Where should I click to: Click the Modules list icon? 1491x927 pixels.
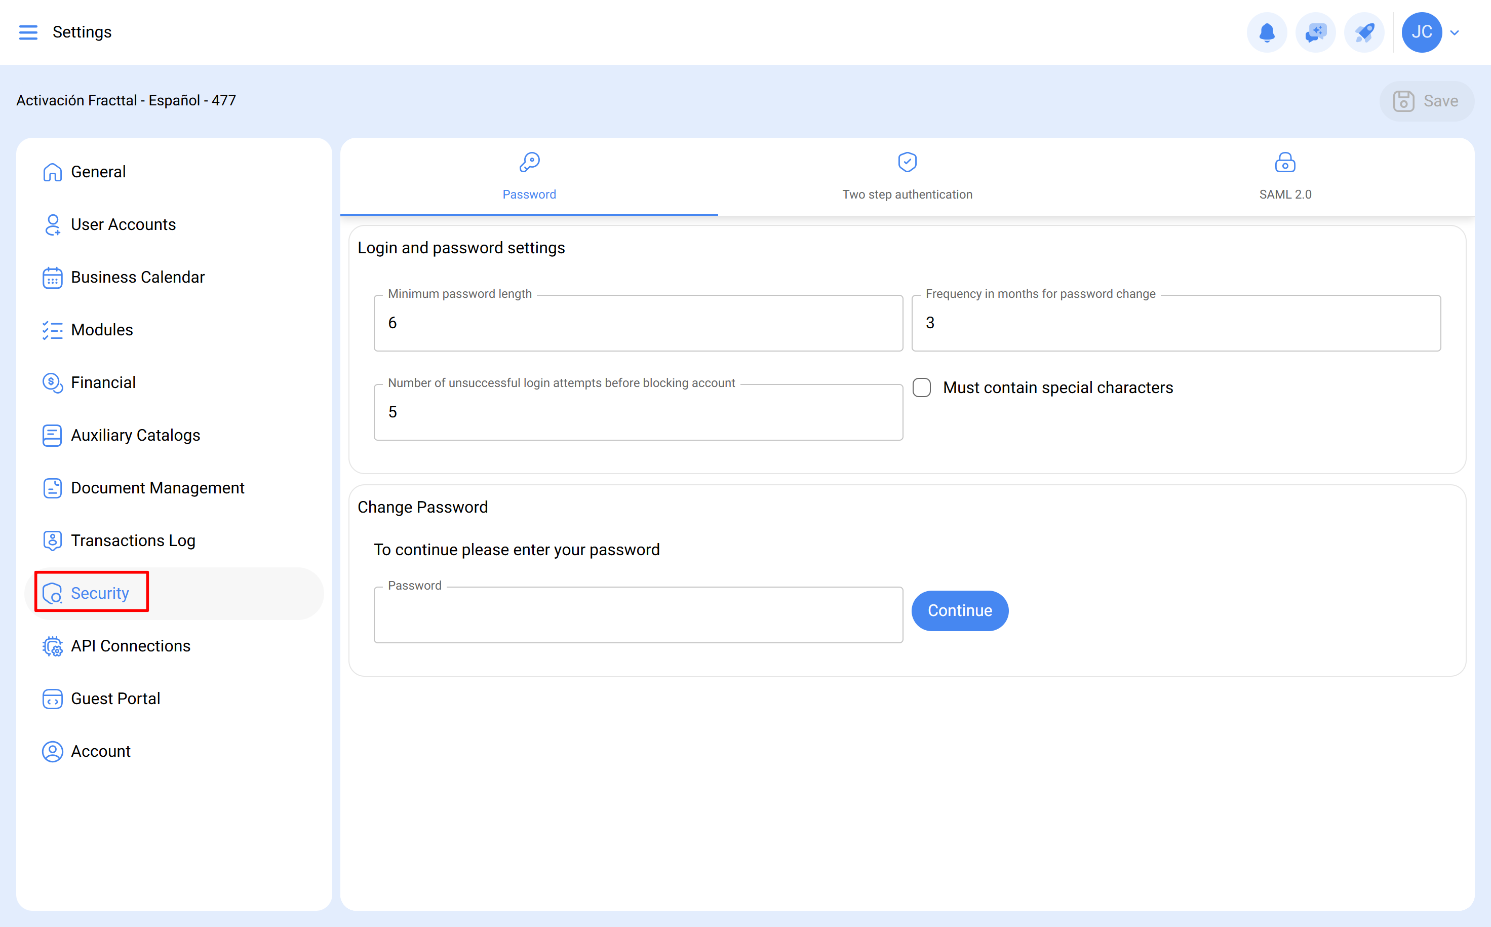(52, 330)
